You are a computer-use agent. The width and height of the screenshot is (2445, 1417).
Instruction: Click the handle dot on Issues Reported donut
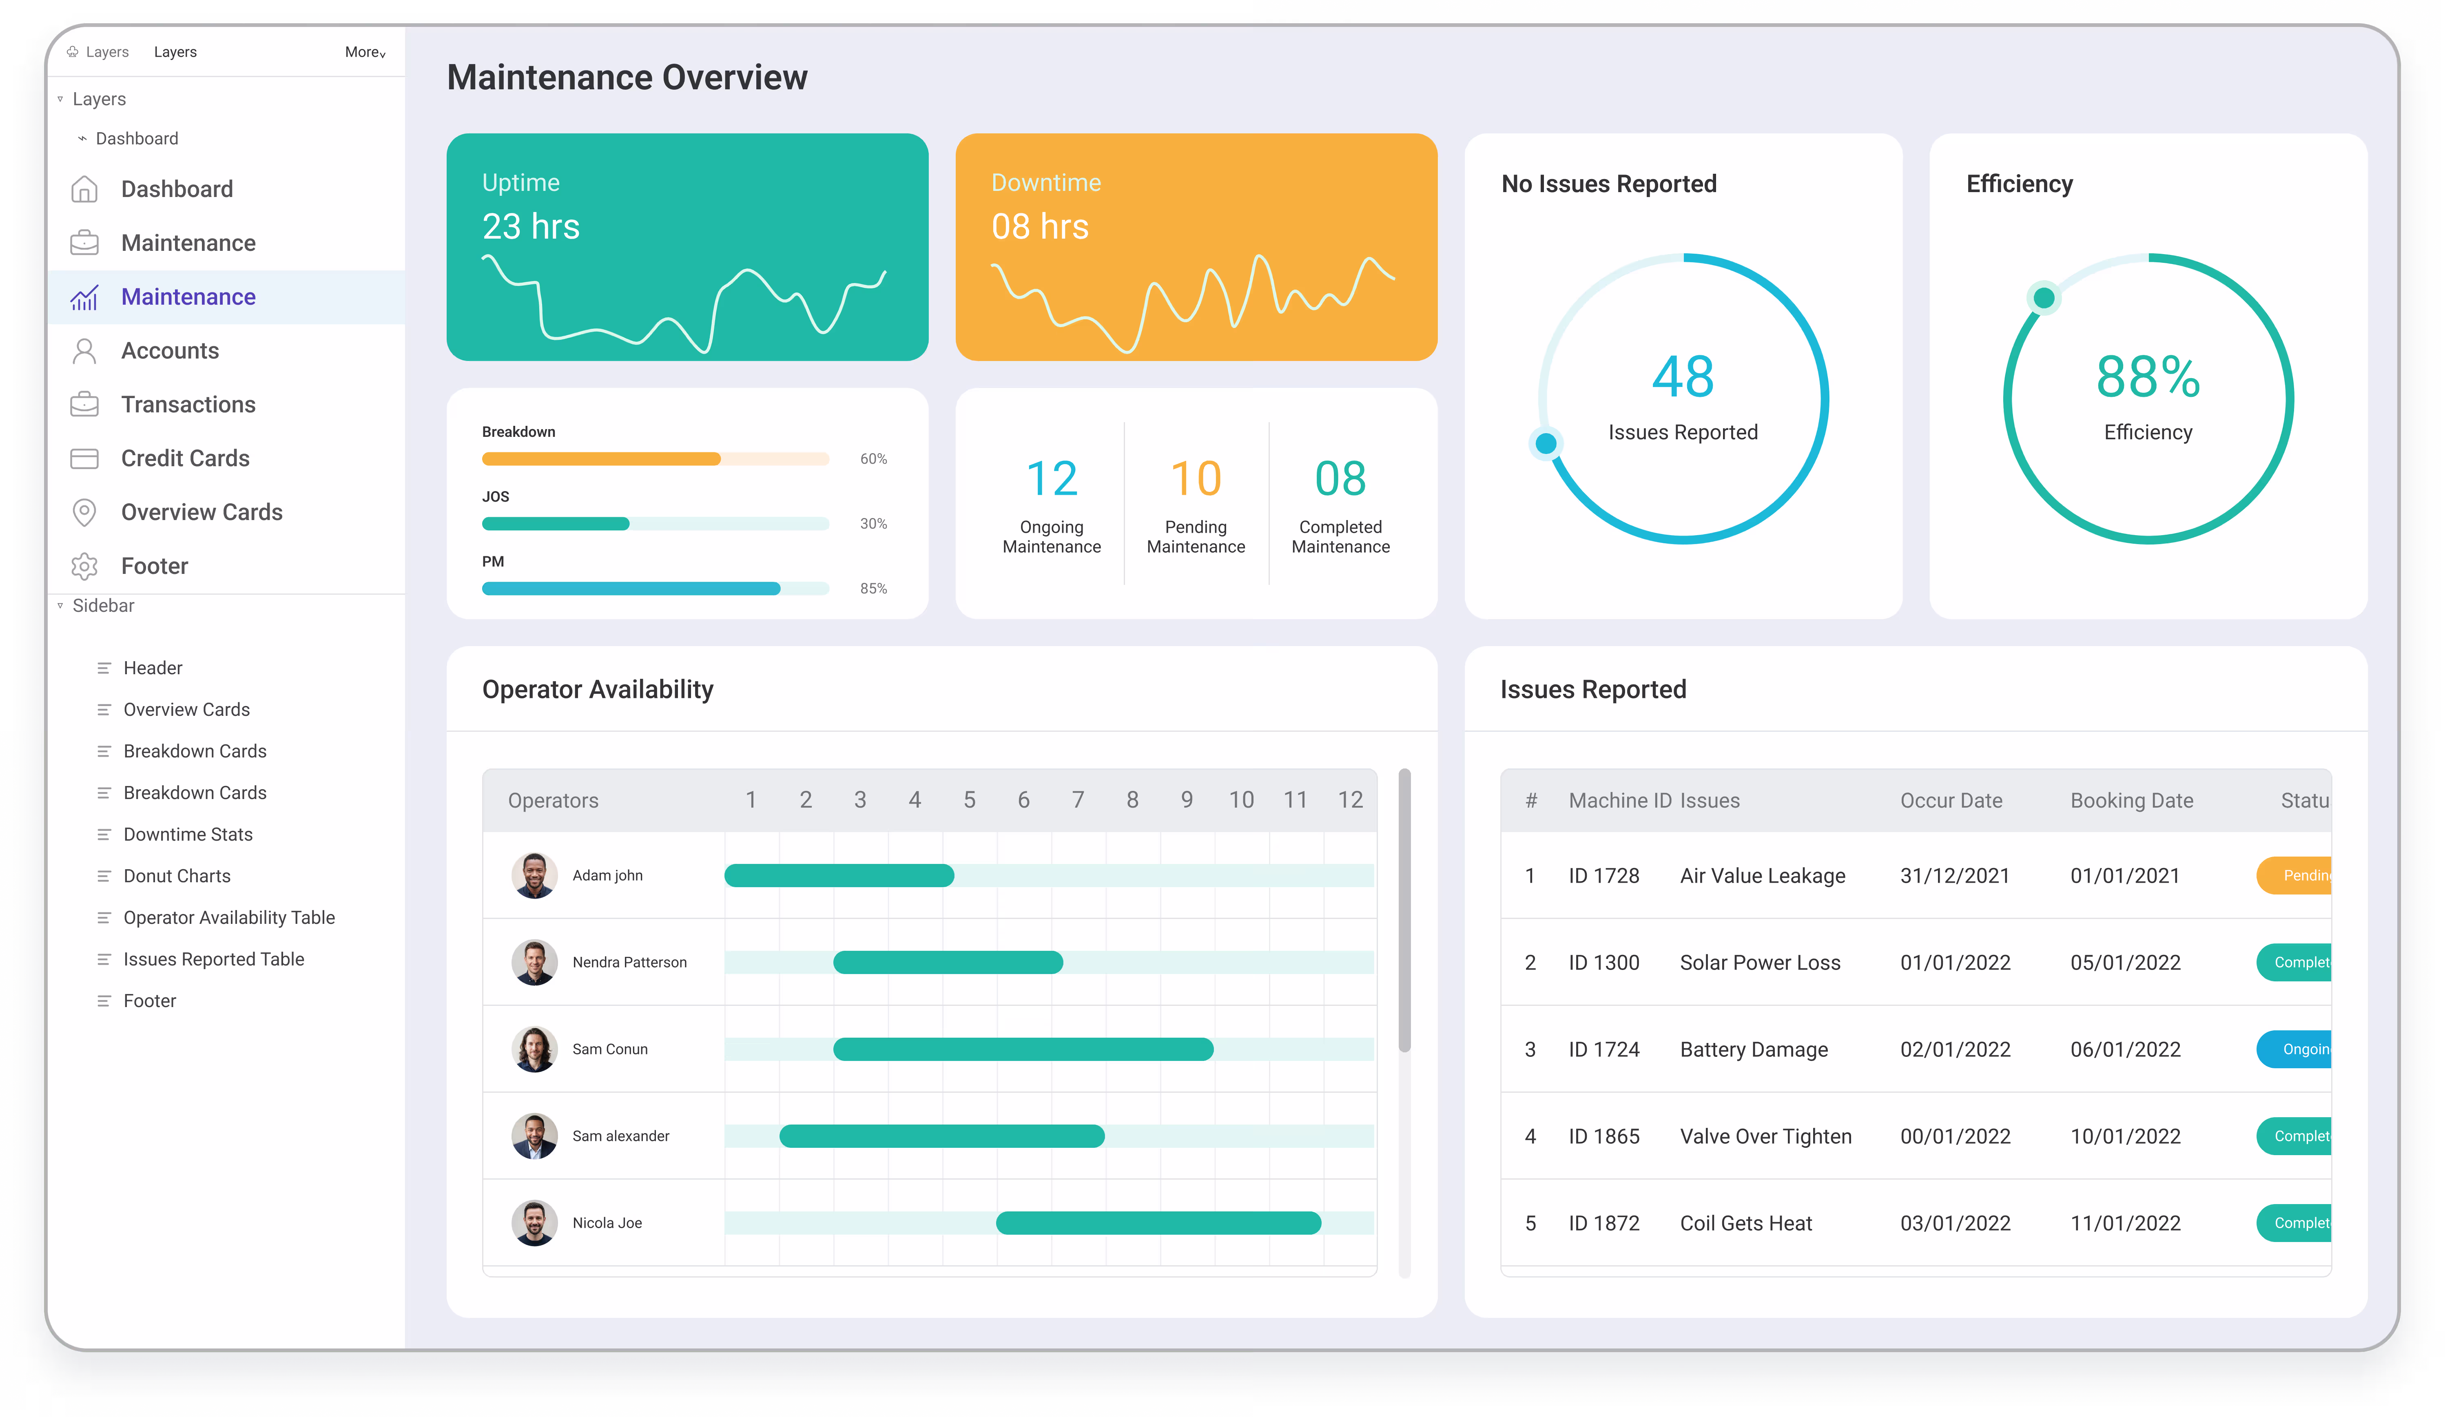coord(1546,444)
